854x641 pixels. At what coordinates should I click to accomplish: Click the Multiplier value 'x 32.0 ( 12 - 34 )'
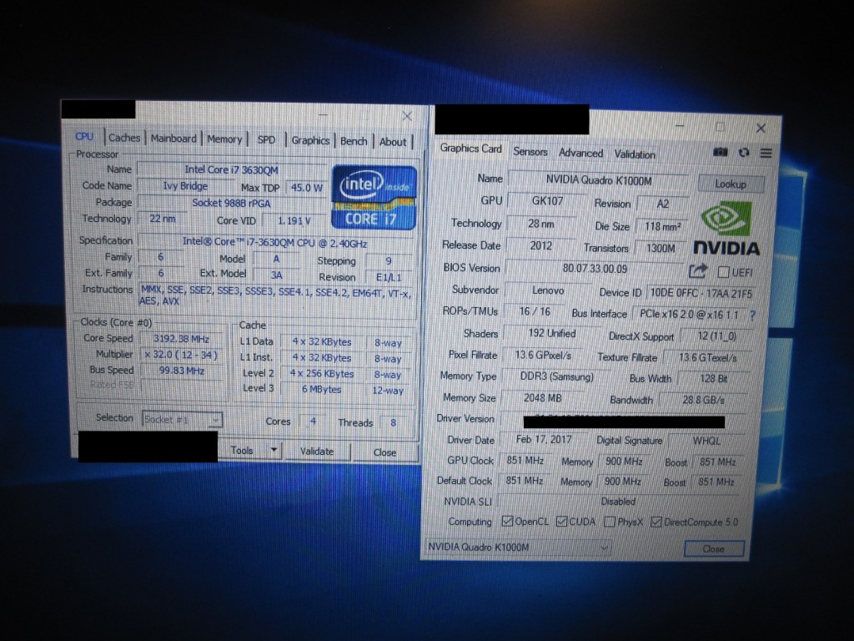coord(181,354)
